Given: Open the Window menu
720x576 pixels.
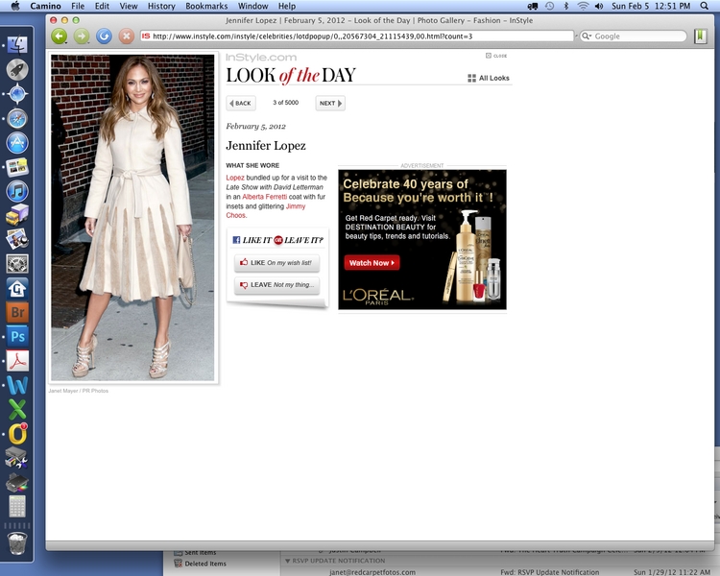Looking at the screenshot, I should pos(253,6).
